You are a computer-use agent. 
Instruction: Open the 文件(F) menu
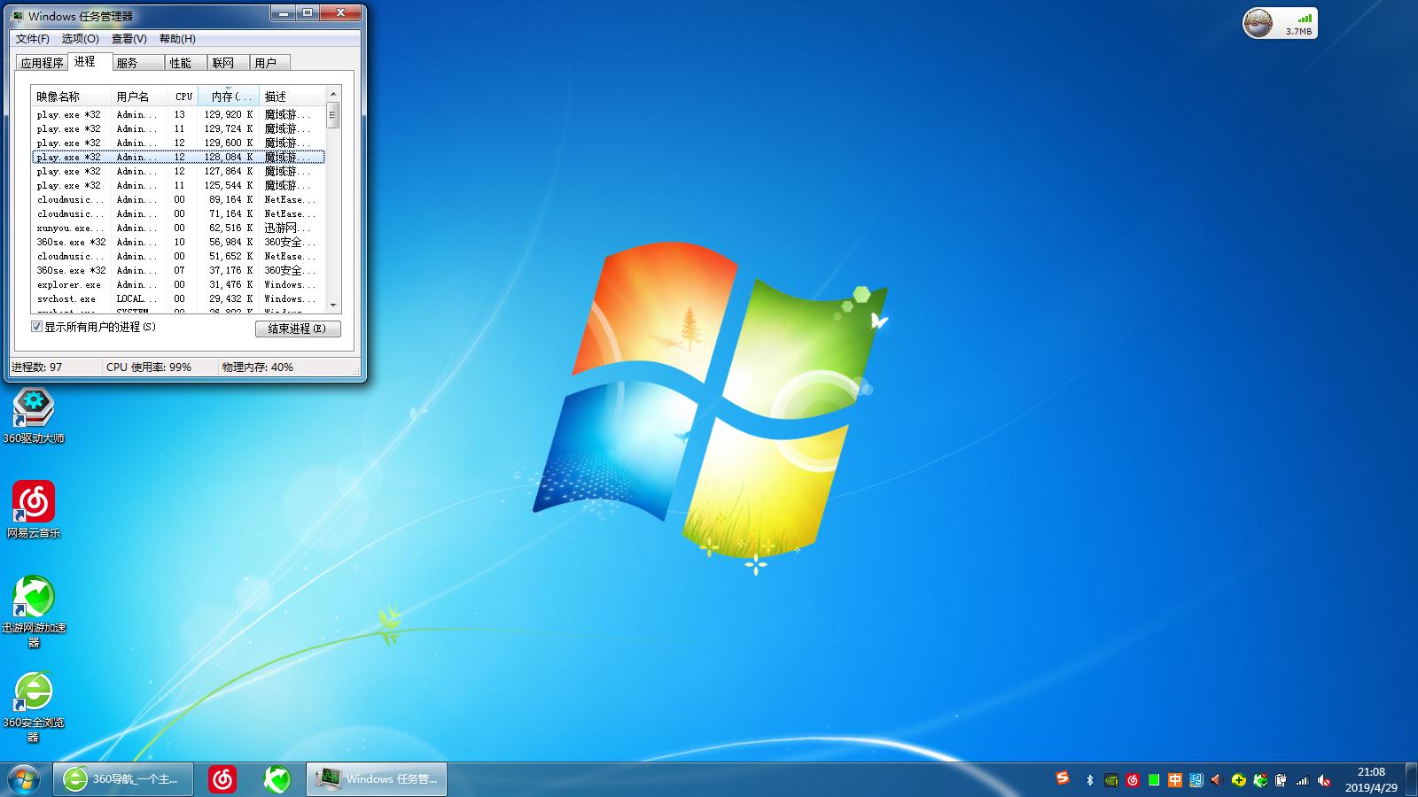33,39
